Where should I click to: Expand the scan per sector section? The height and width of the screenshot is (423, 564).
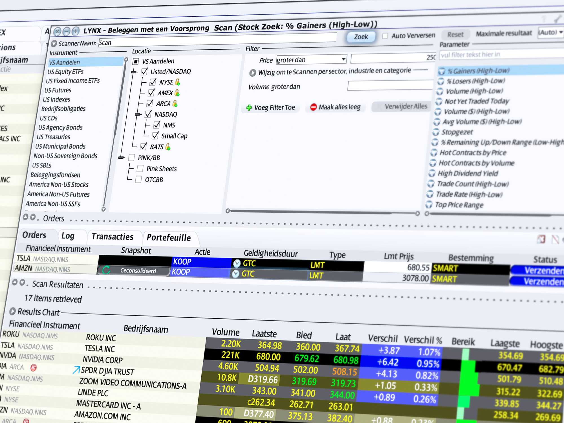[252, 73]
